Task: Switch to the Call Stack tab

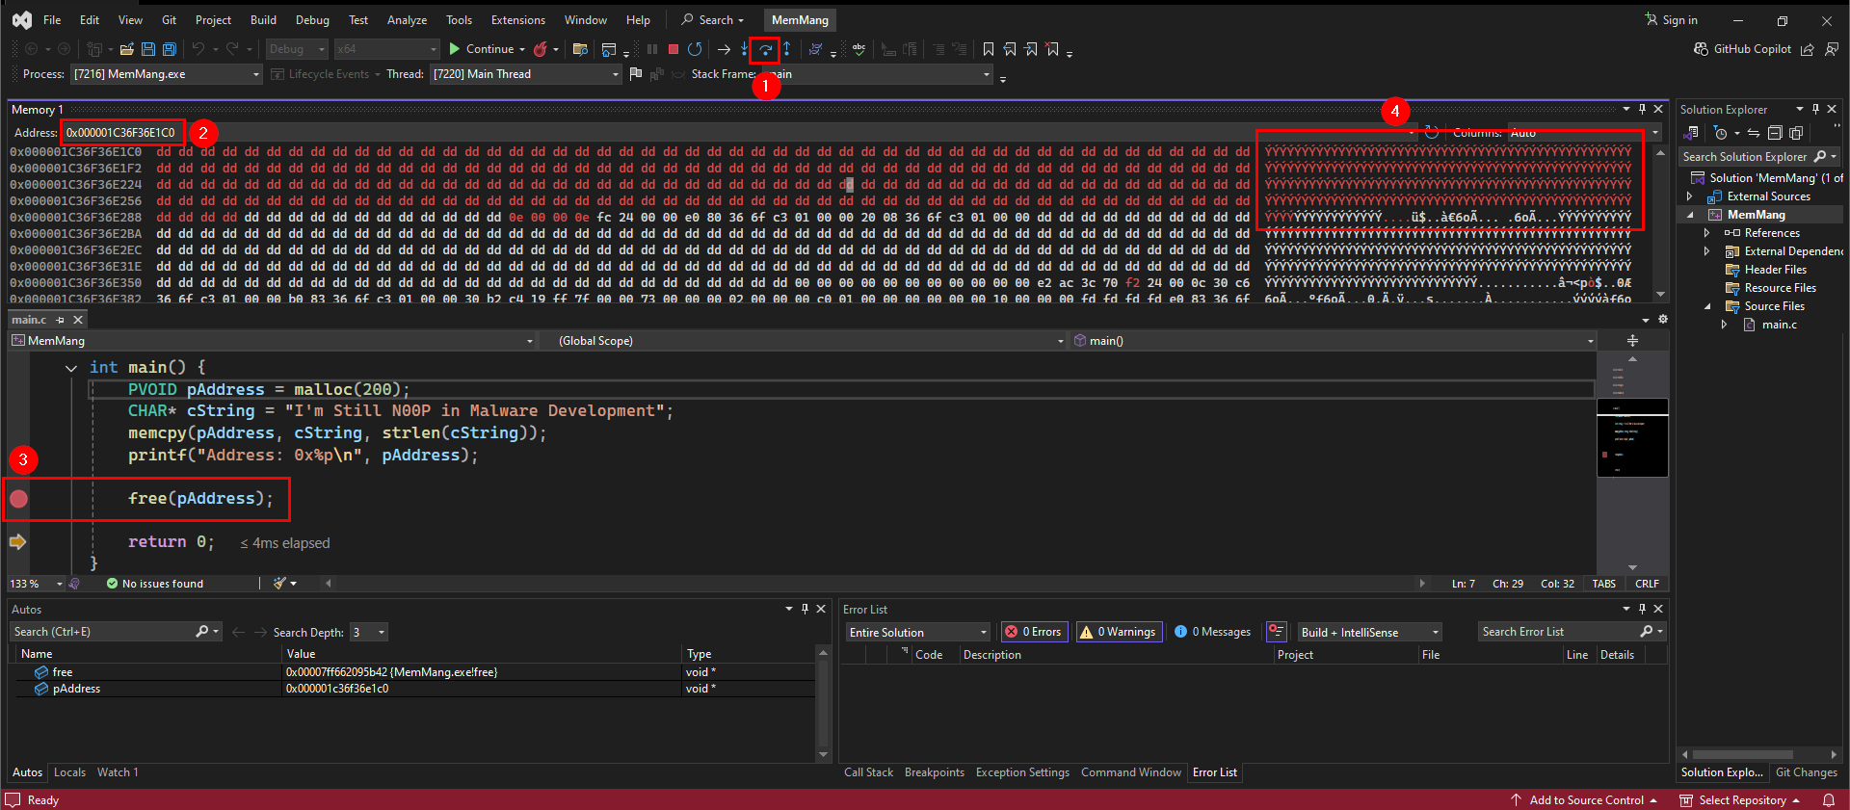Action: [x=868, y=772]
